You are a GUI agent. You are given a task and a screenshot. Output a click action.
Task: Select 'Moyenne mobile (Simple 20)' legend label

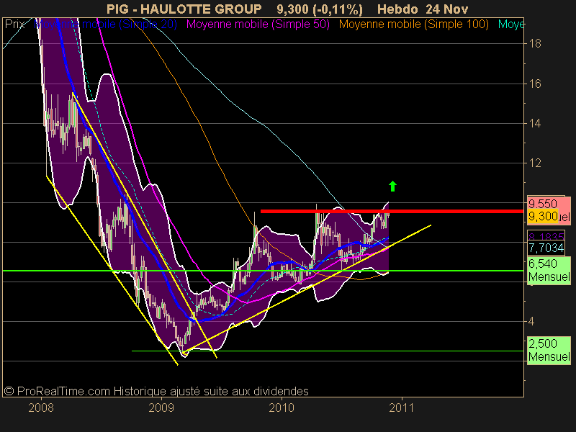[105, 24]
